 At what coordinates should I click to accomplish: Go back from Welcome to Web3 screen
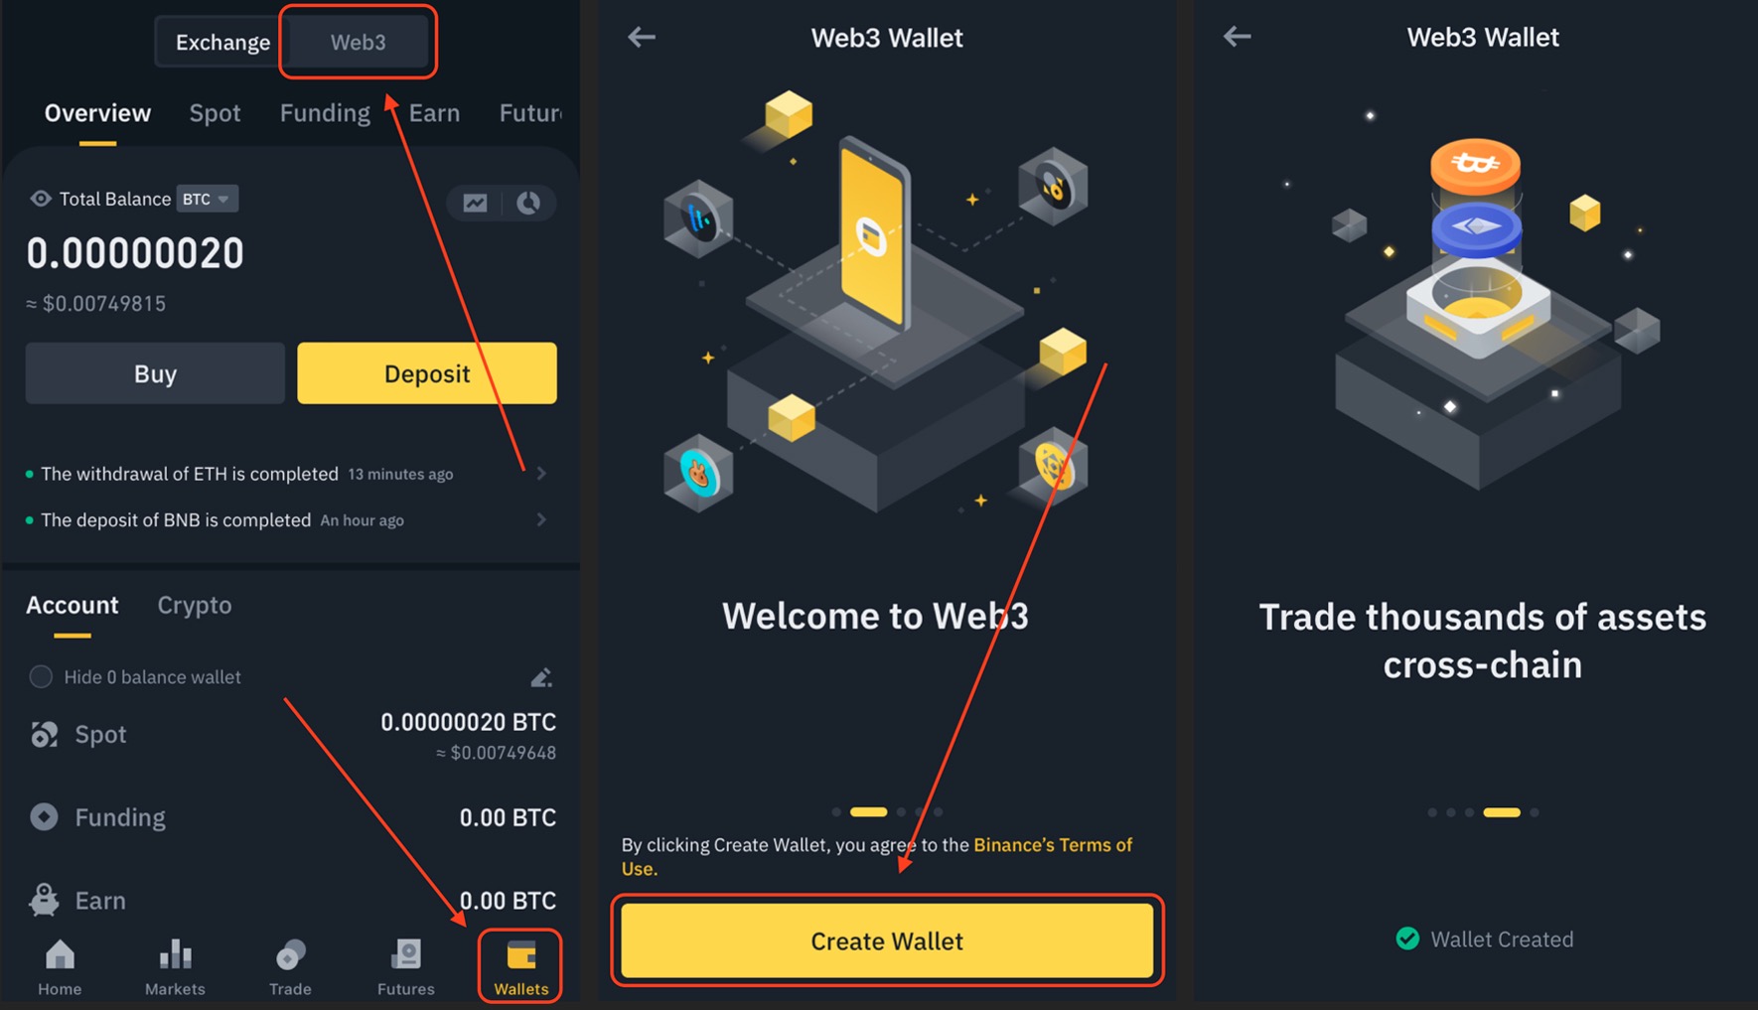tap(642, 38)
